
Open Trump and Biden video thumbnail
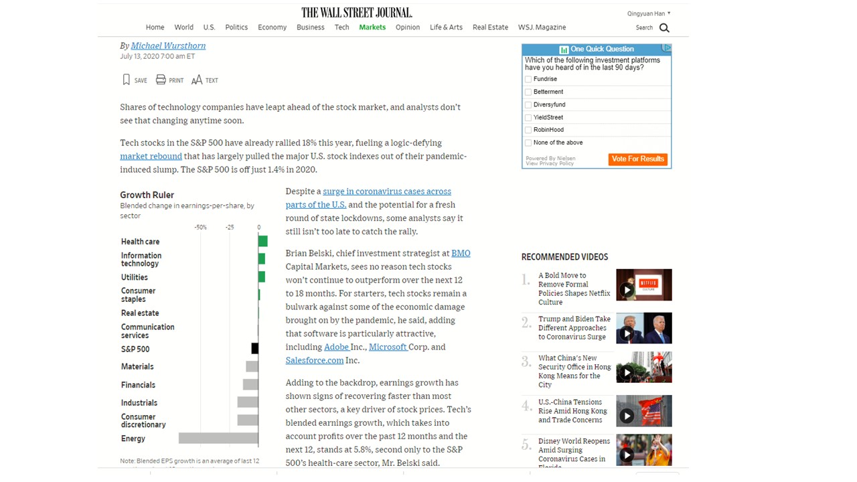click(644, 328)
